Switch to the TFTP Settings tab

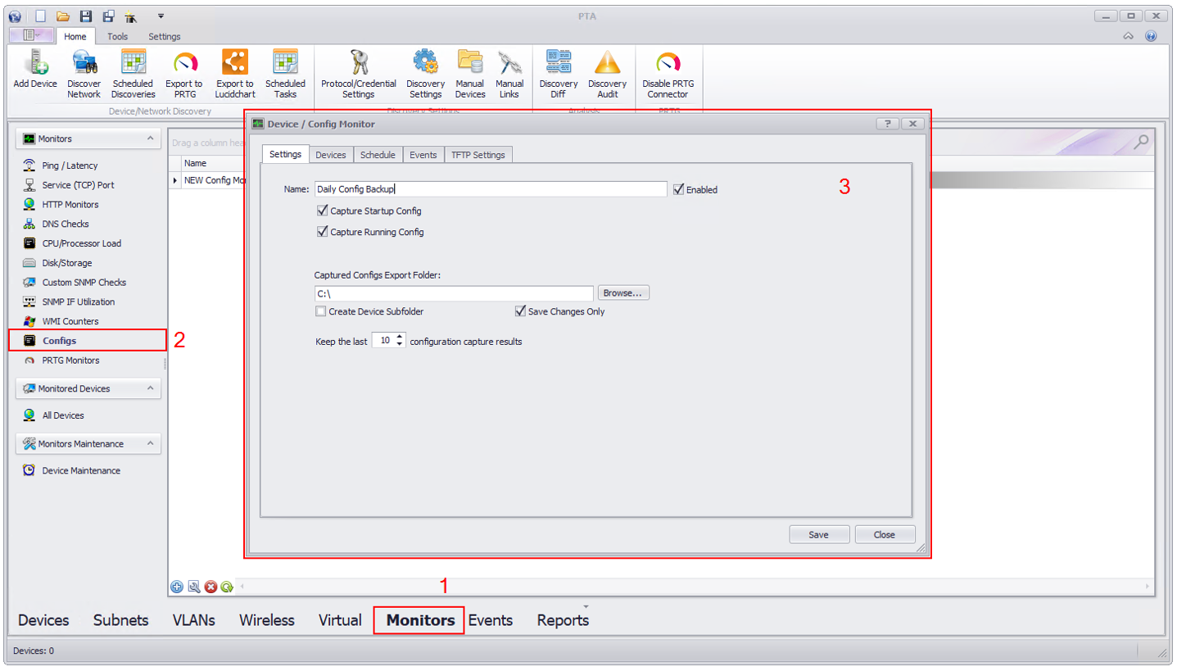[x=478, y=155]
